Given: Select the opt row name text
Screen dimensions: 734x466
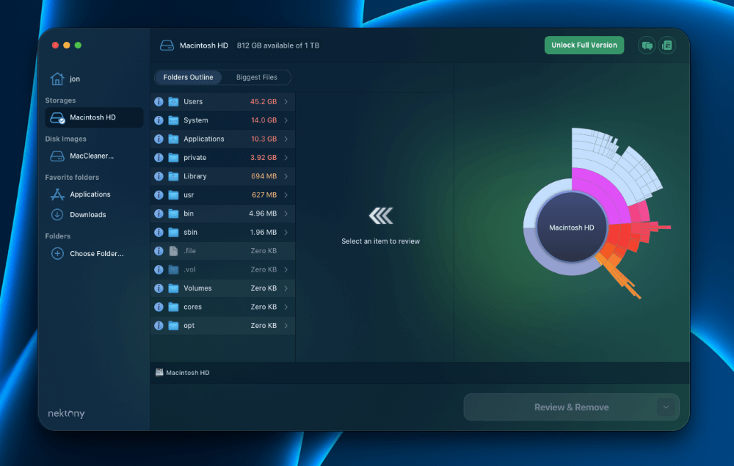Looking at the screenshot, I should [x=189, y=326].
